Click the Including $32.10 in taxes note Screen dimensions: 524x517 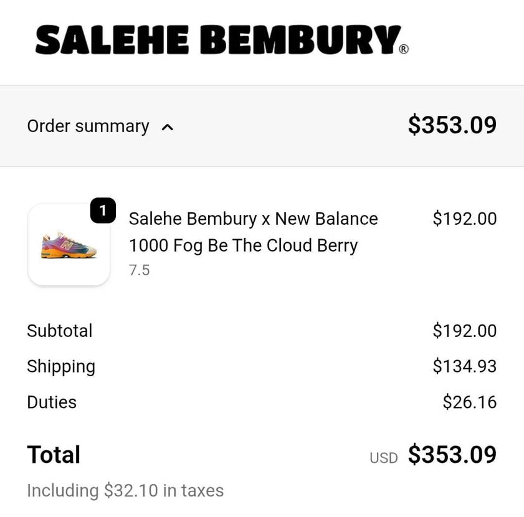(x=125, y=491)
